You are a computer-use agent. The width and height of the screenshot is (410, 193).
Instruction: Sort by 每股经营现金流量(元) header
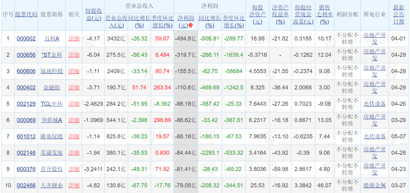[303, 14]
